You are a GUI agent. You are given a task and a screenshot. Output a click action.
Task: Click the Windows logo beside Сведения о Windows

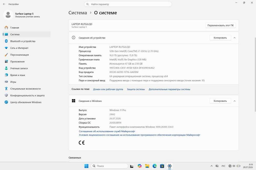(73, 101)
